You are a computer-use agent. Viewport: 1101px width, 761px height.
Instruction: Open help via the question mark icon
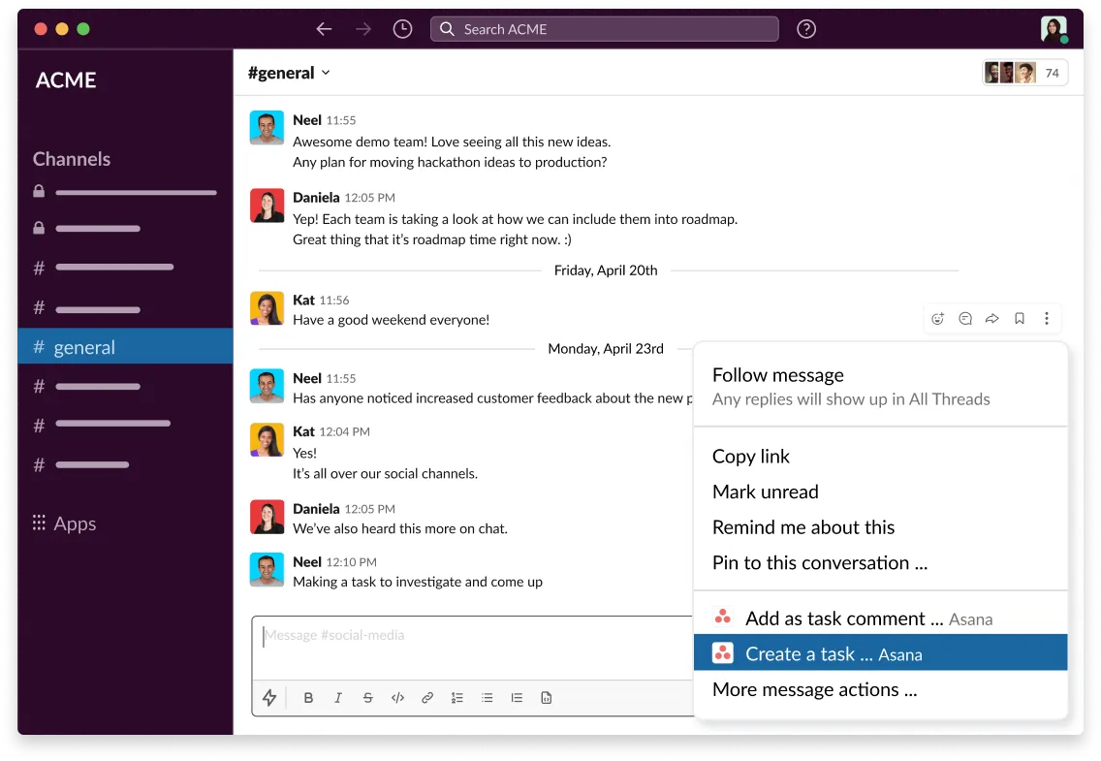point(806,29)
